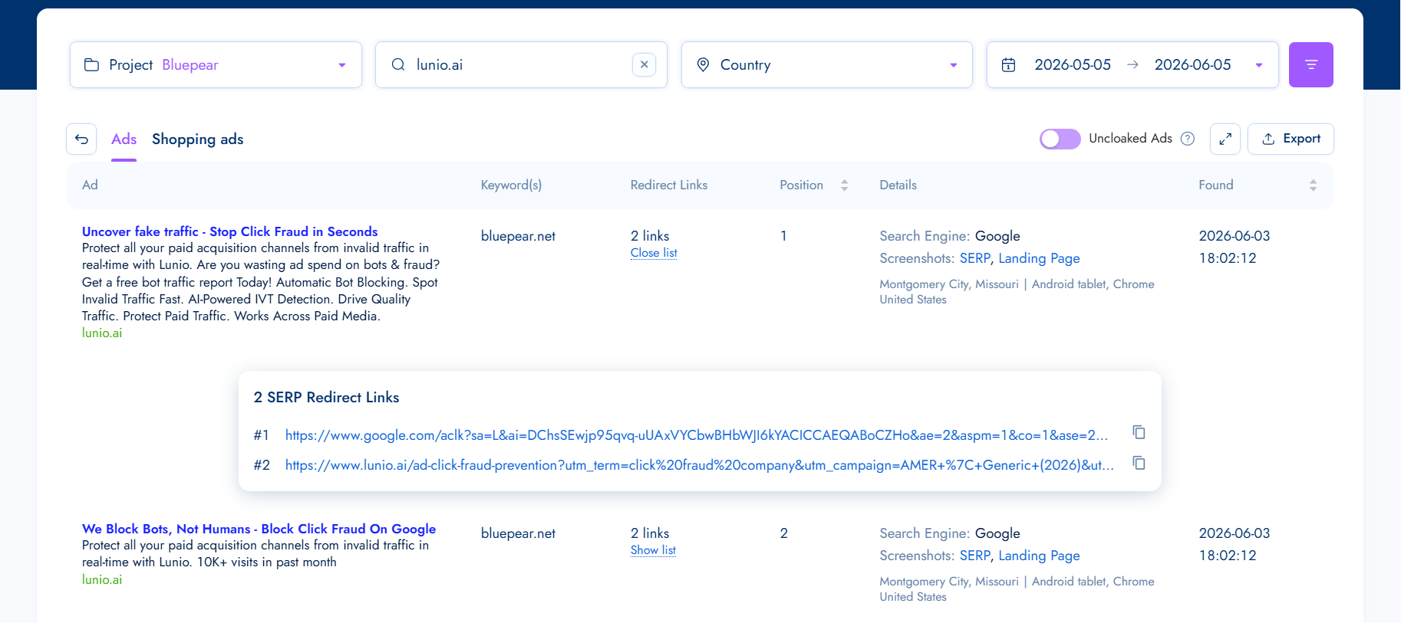Viewport: 1401px width, 623px height.
Task: Open SERP screenshot for position 1 ad
Action: [974, 258]
